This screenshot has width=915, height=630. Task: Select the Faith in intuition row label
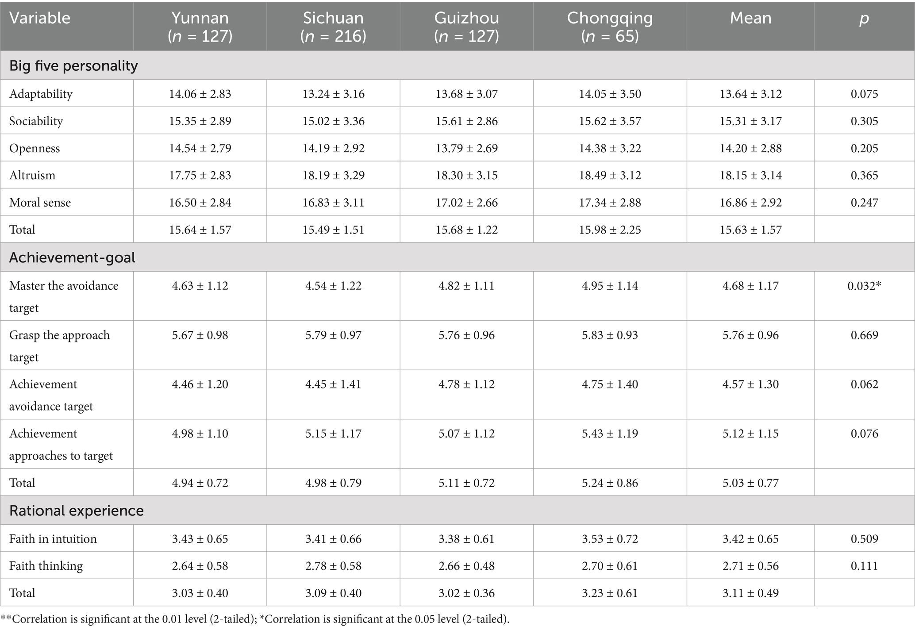(53, 539)
